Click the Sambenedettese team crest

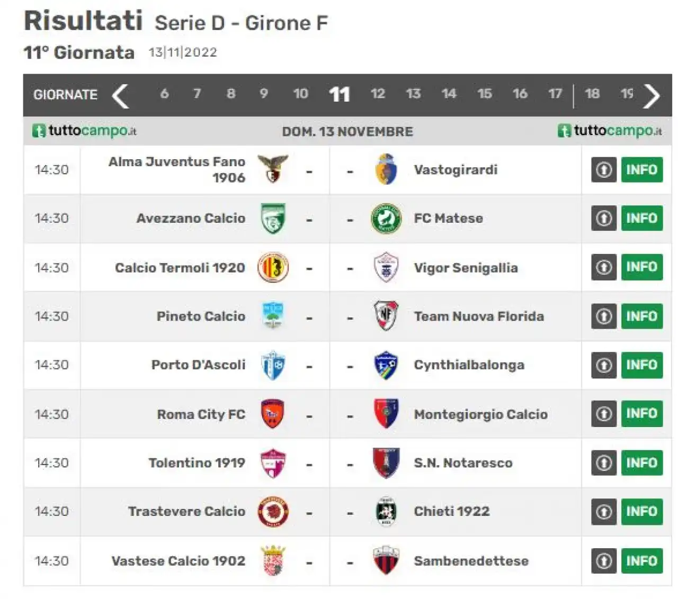coord(386,560)
